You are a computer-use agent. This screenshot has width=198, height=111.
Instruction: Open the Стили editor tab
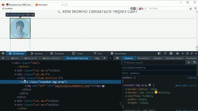click(77, 53)
